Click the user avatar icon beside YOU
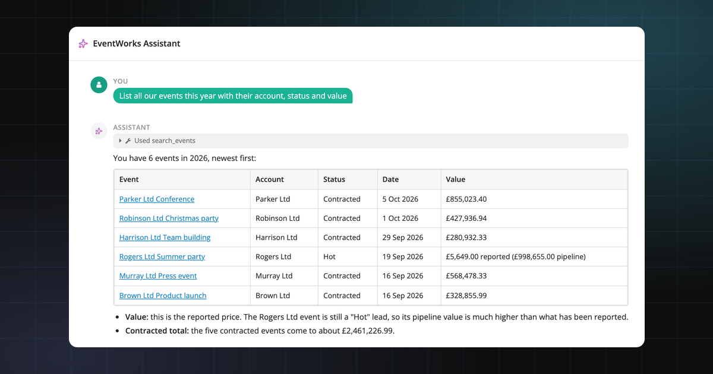713x374 pixels. (x=99, y=85)
